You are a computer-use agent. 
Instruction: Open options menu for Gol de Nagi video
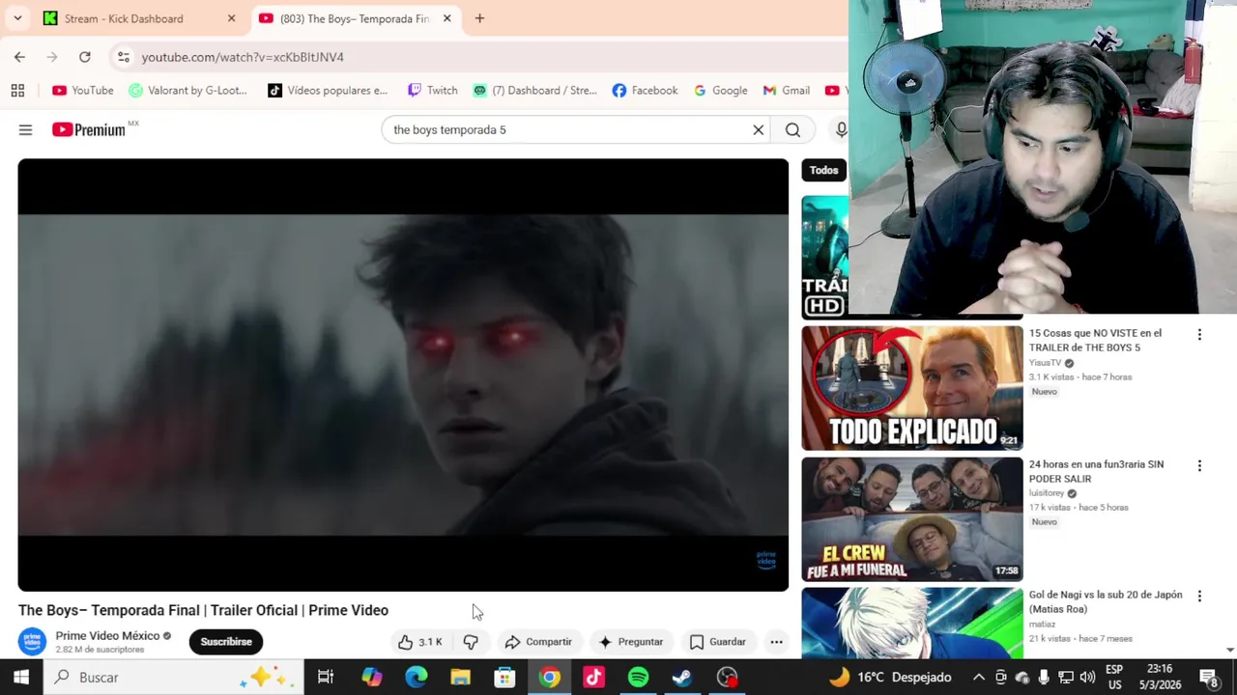click(x=1199, y=597)
